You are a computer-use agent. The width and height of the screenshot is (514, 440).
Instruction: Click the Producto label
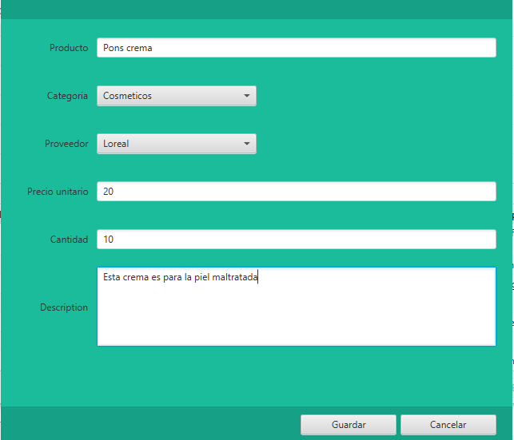(69, 48)
